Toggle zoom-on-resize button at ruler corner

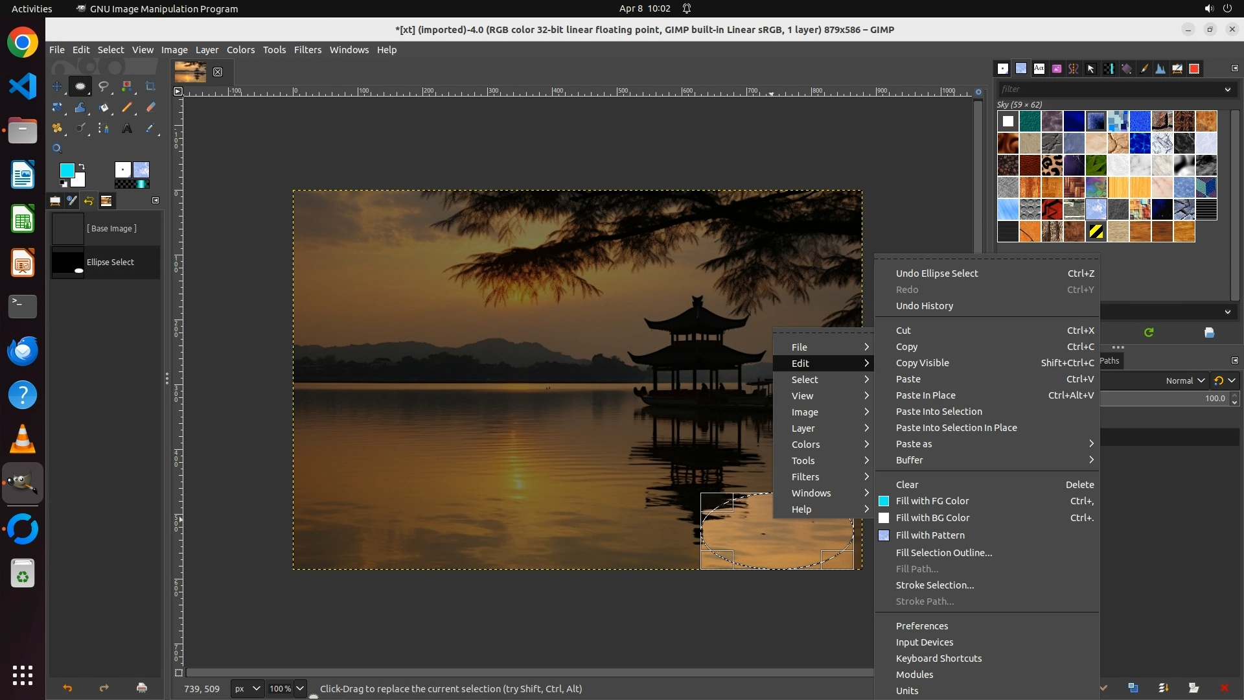tap(978, 92)
